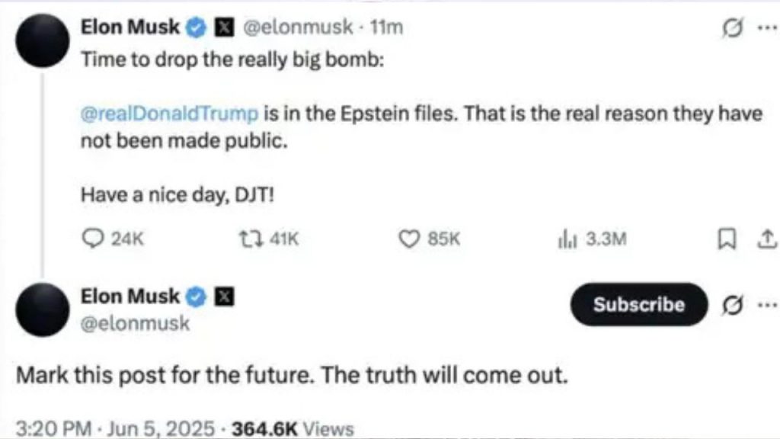Like the quoted post with 85K likes
The height and width of the screenshot is (439, 780).
410,239
